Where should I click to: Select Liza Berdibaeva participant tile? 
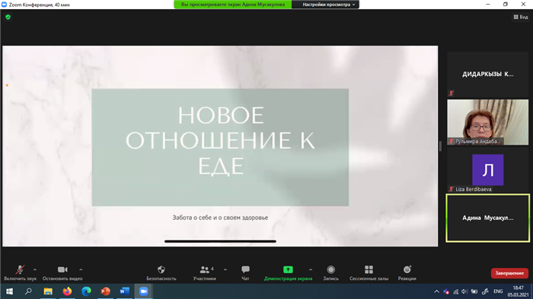click(488, 170)
